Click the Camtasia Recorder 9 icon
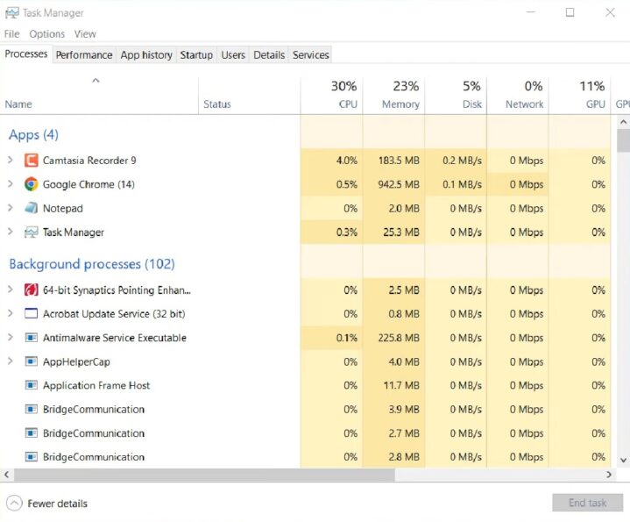This screenshot has height=522, width=630. 31,161
